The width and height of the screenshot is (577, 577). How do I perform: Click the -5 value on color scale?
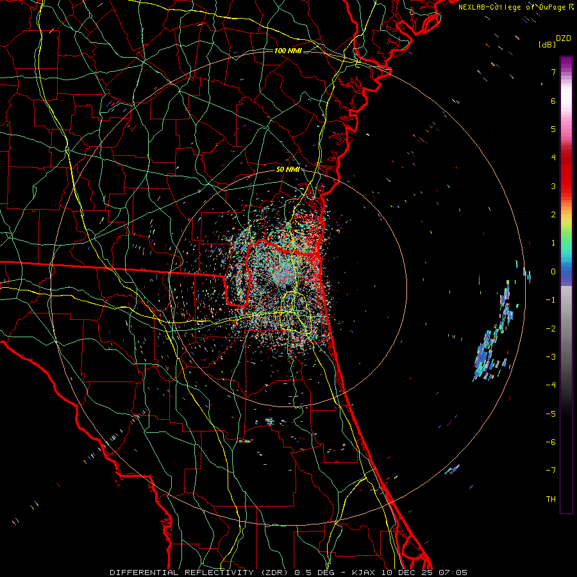[x=551, y=414]
